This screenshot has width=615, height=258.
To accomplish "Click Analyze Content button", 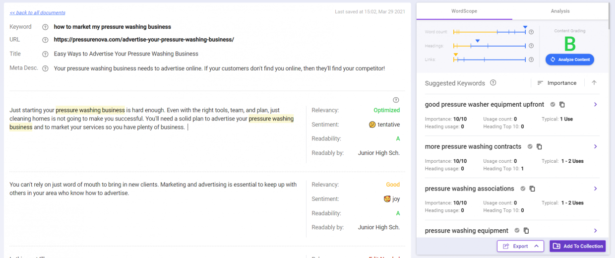I will 570,60.
